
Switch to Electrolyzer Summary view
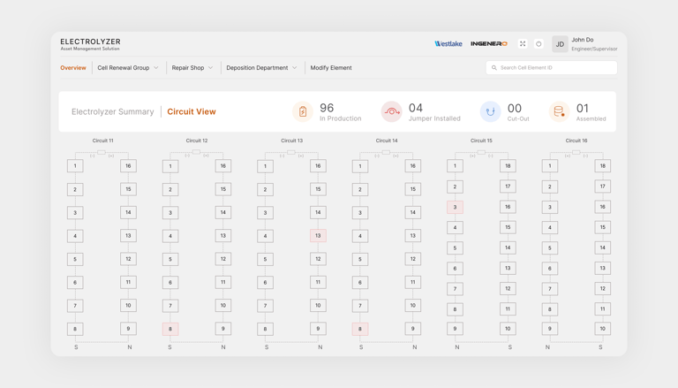pos(112,112)
